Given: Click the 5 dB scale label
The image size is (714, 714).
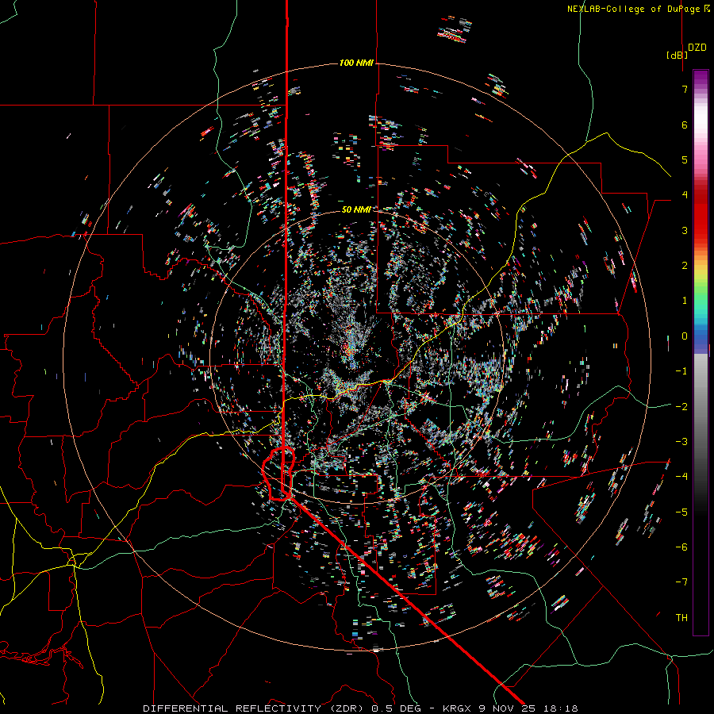Looking at the screenshot, I should 685,159.
